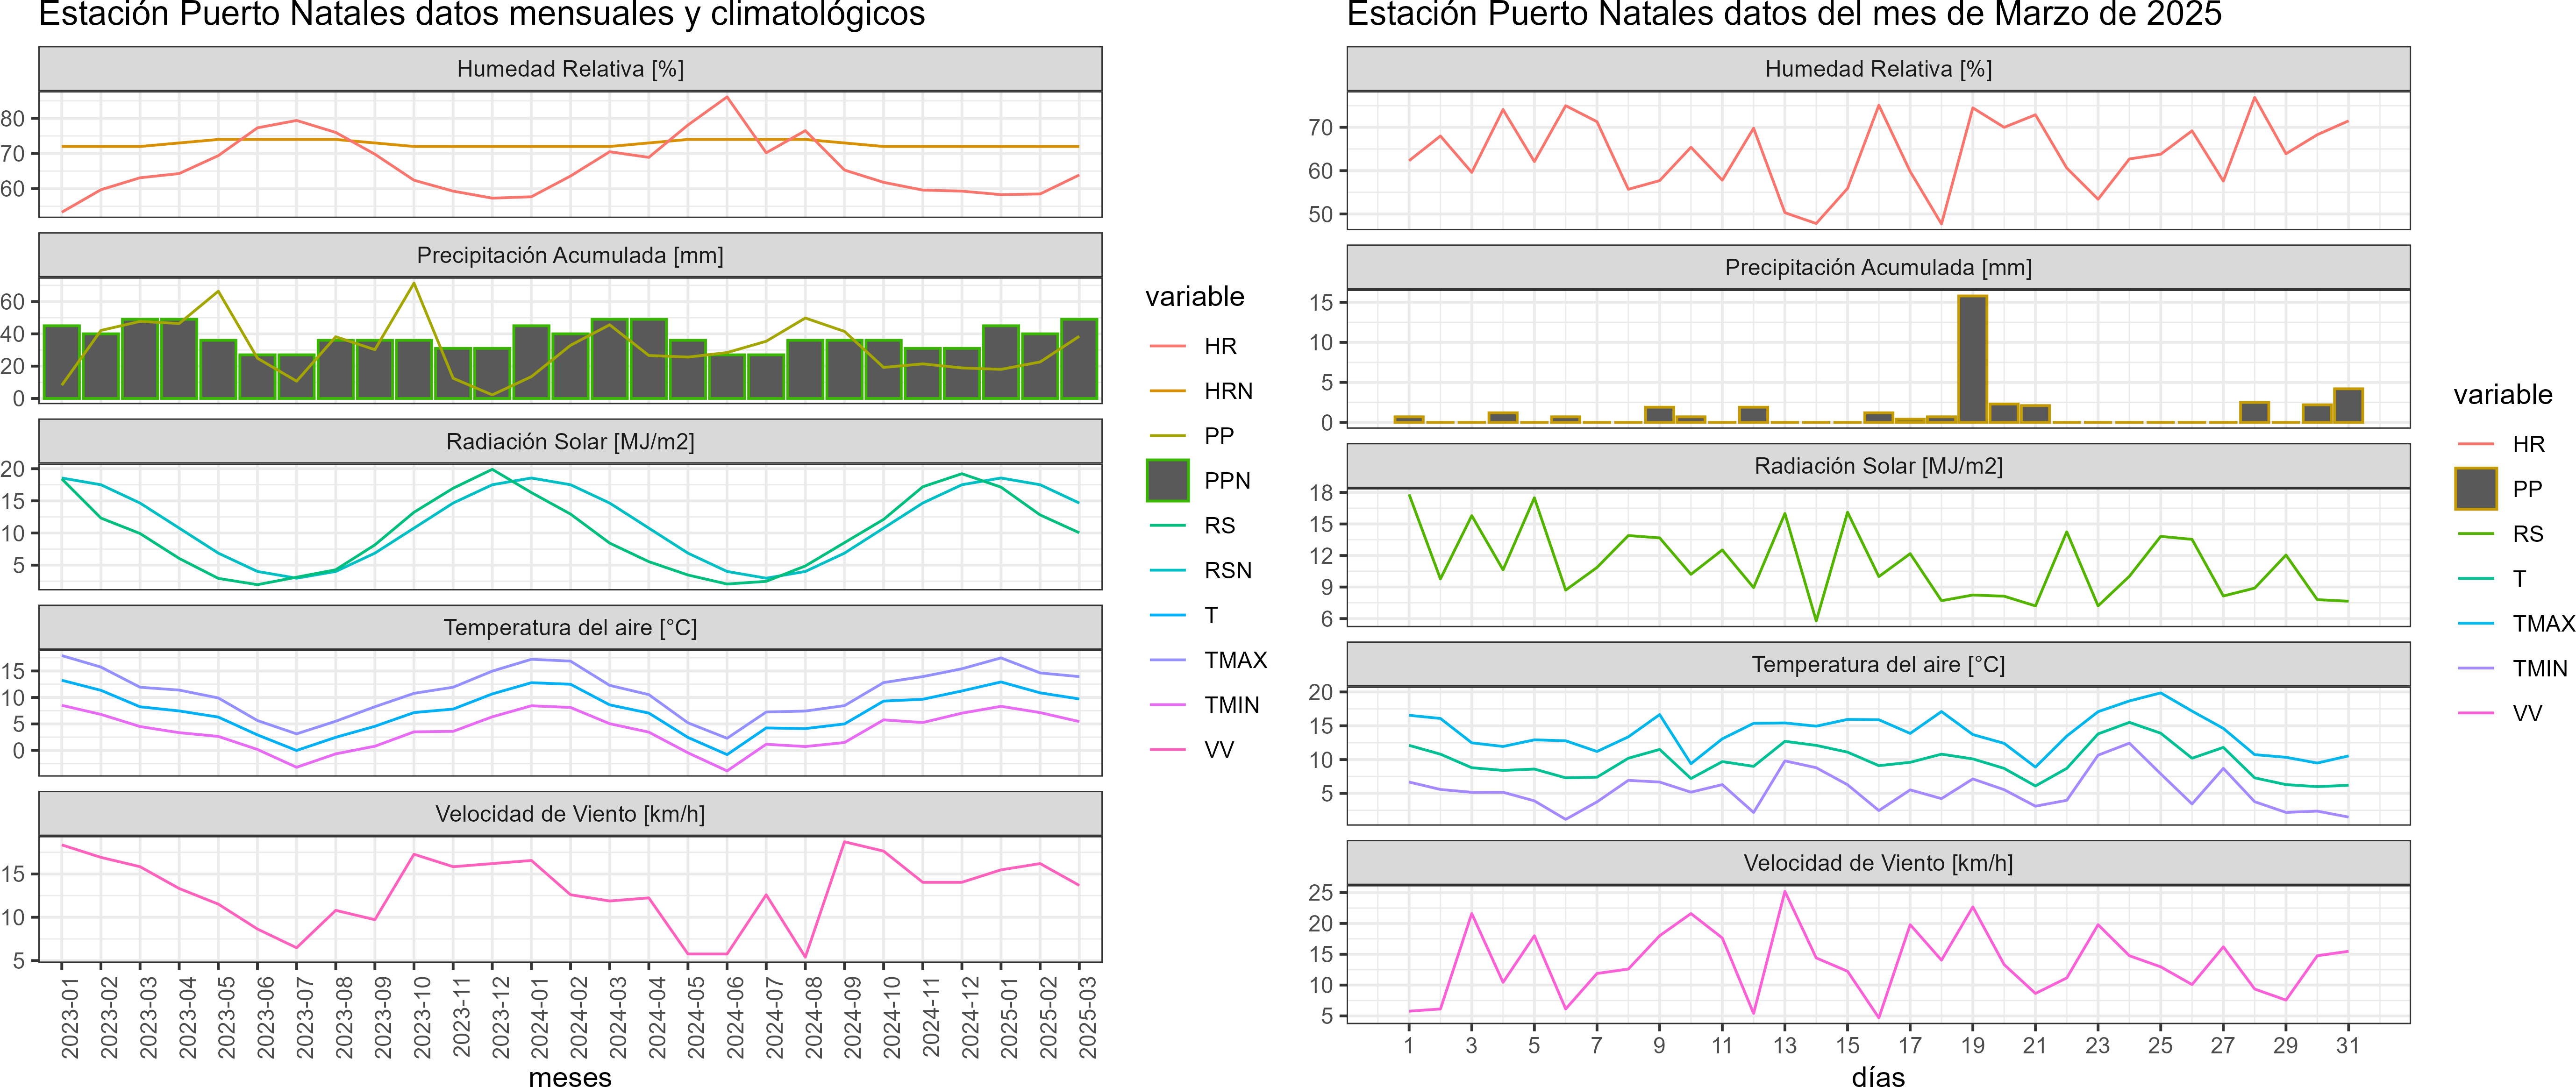The image size is (2576, 1087).
Task: Select the 'Humedad Relativa [%]' header of the monthly chart
Action: click(x=570, y=69)
